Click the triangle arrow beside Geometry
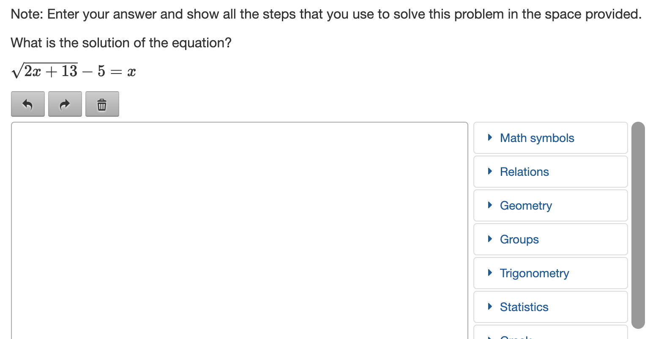 (x=490, y=205)
